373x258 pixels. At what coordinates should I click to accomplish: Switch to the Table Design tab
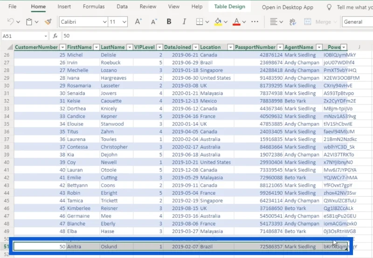229,7
